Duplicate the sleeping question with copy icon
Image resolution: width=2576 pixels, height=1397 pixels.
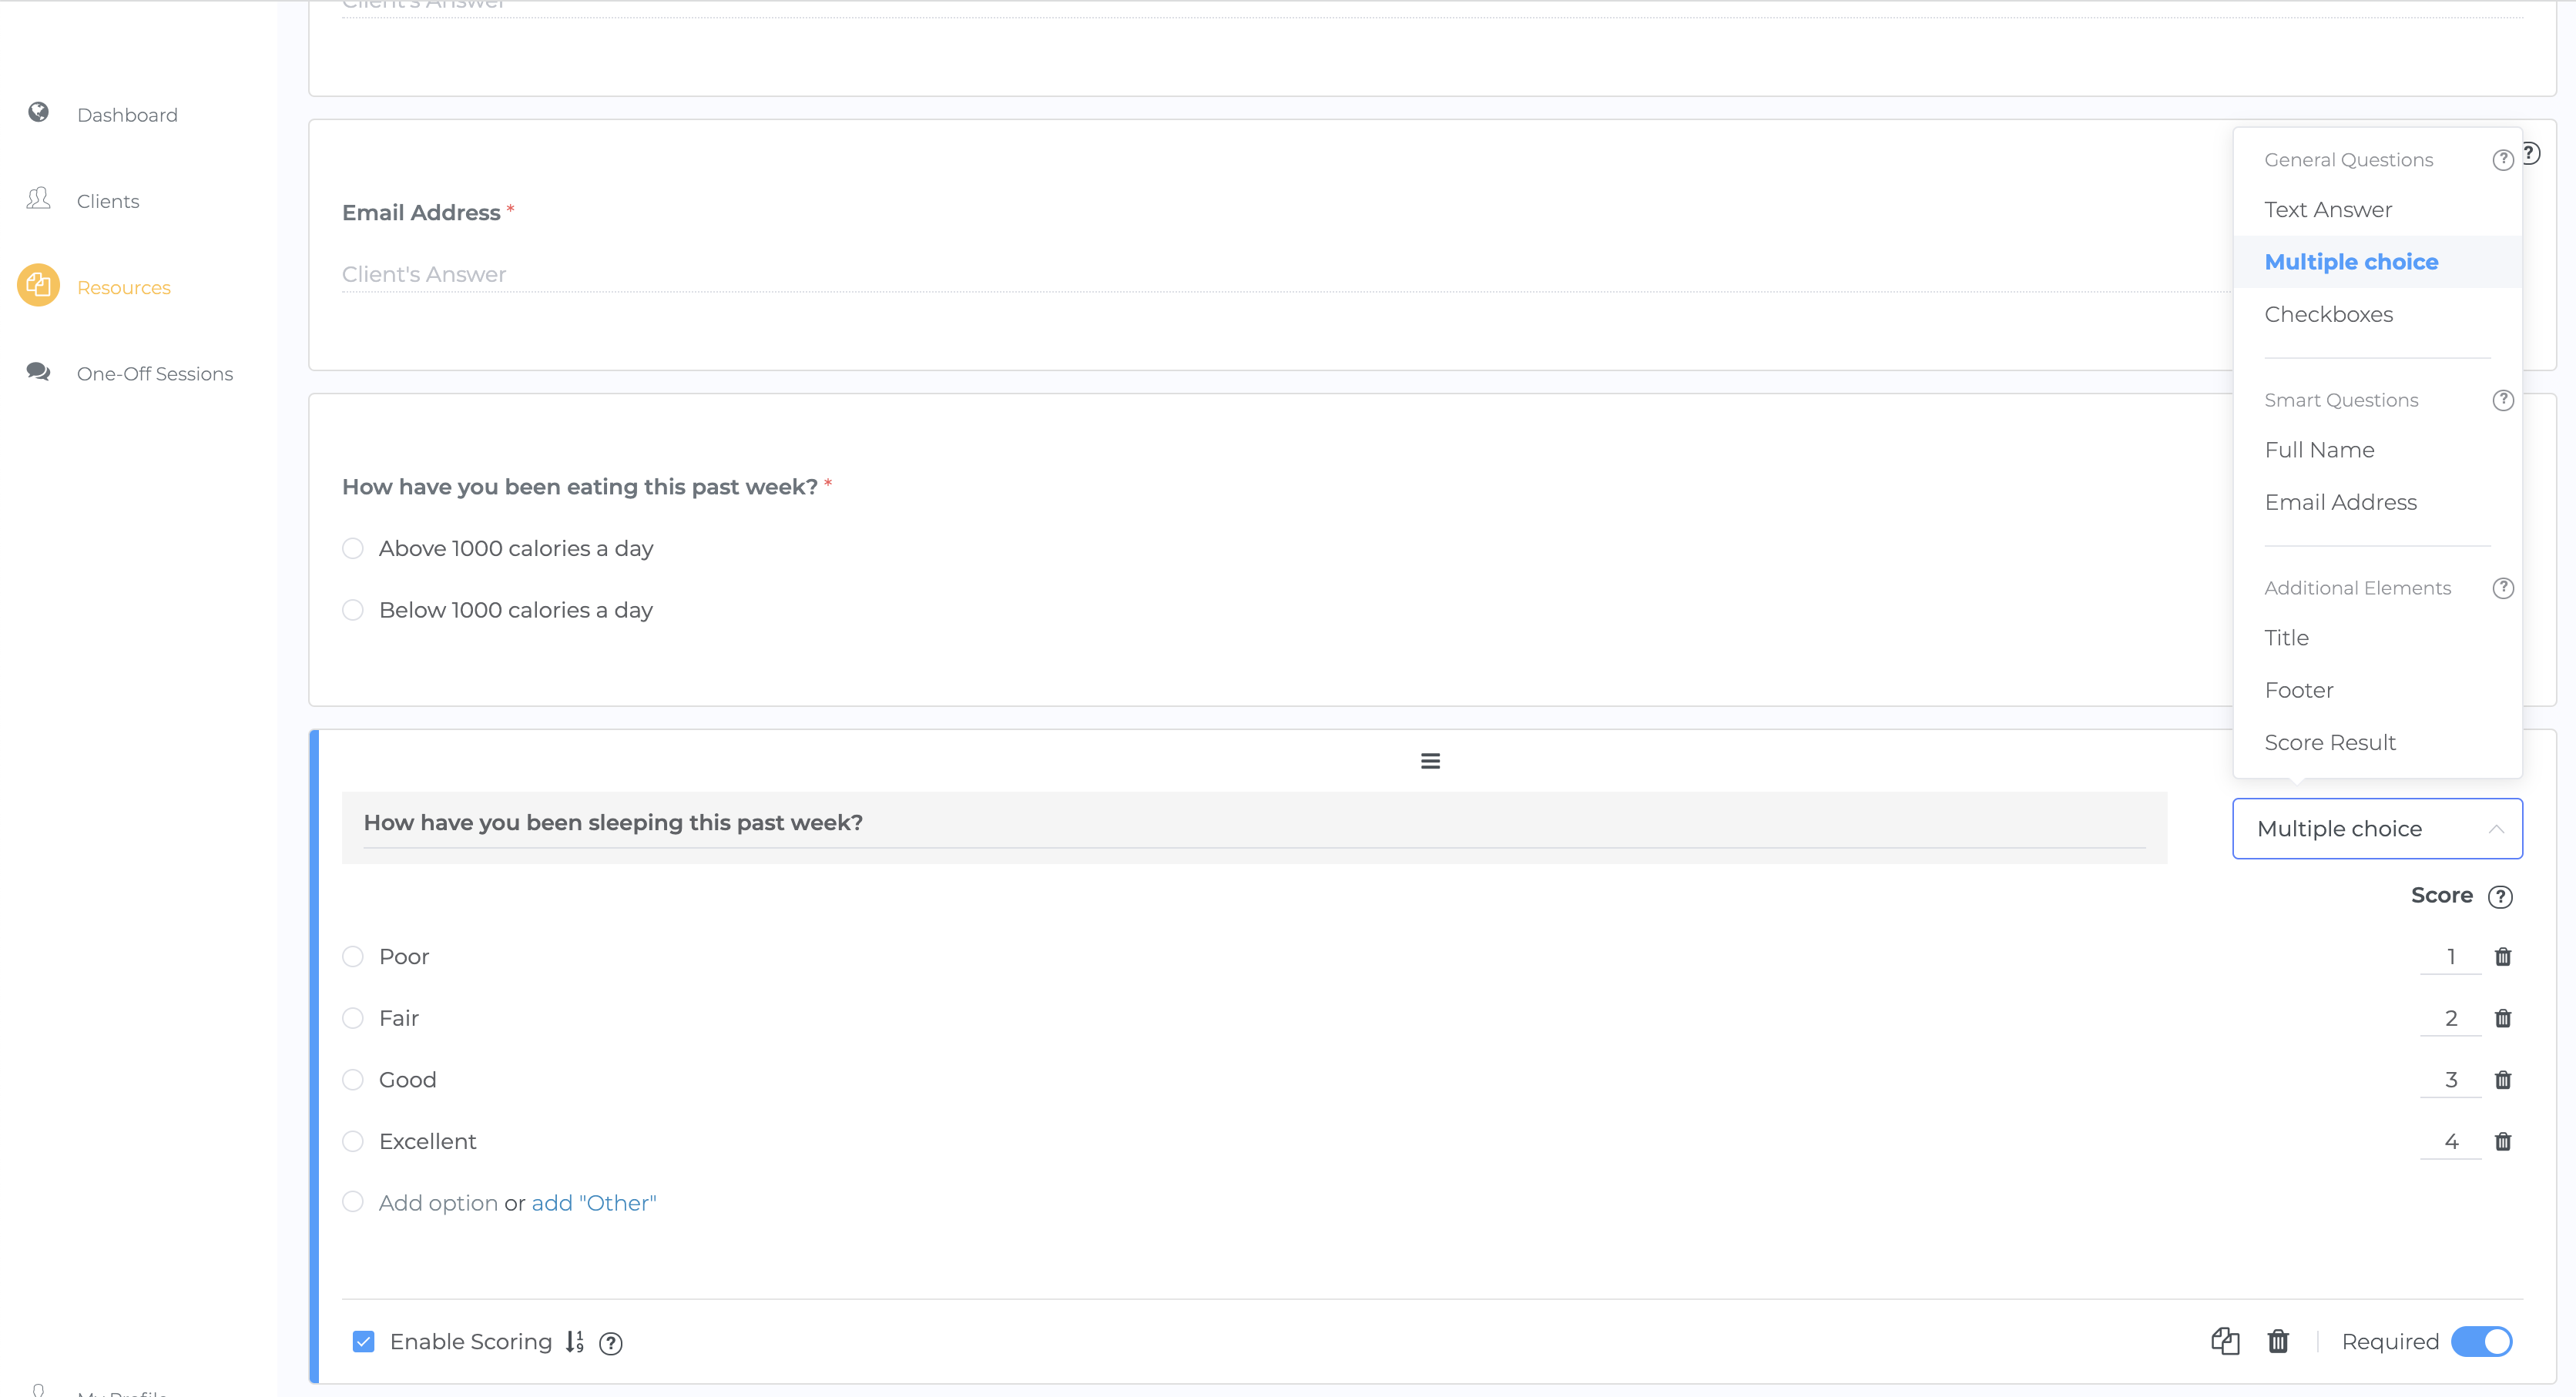coord(2224,1342)
